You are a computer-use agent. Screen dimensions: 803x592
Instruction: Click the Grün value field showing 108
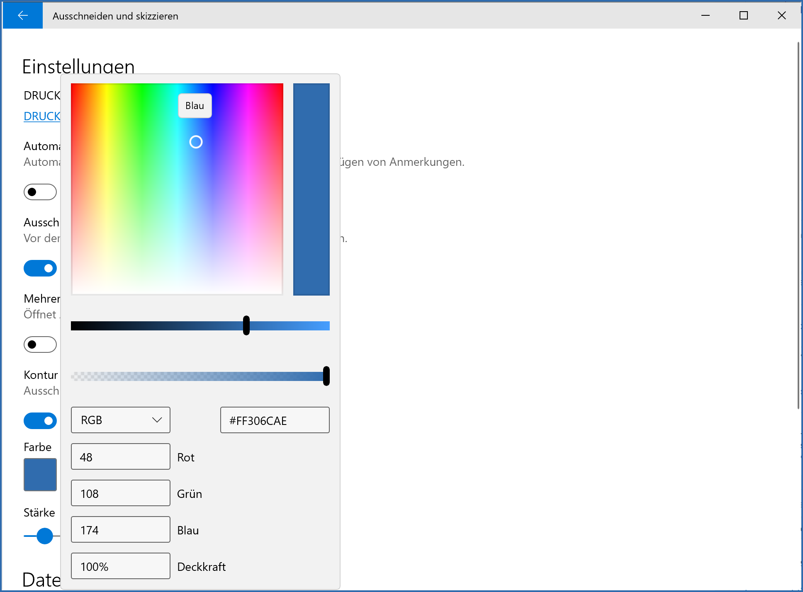(x=120, y=493)
